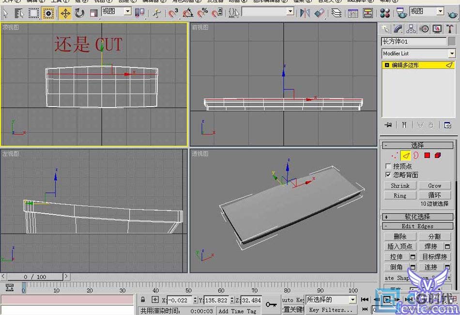Screen dimensions: 460x315
Task: Toggle the Spinner Snap icon
Action: 217,13
